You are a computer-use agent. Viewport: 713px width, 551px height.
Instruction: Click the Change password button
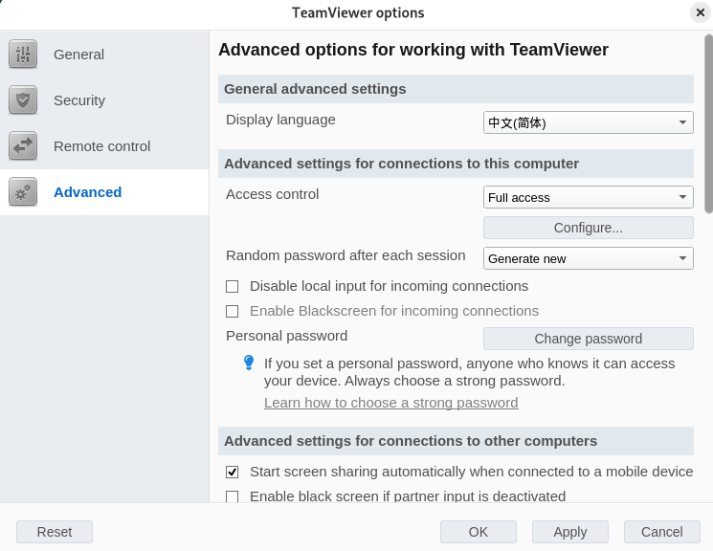pos(588,339)
